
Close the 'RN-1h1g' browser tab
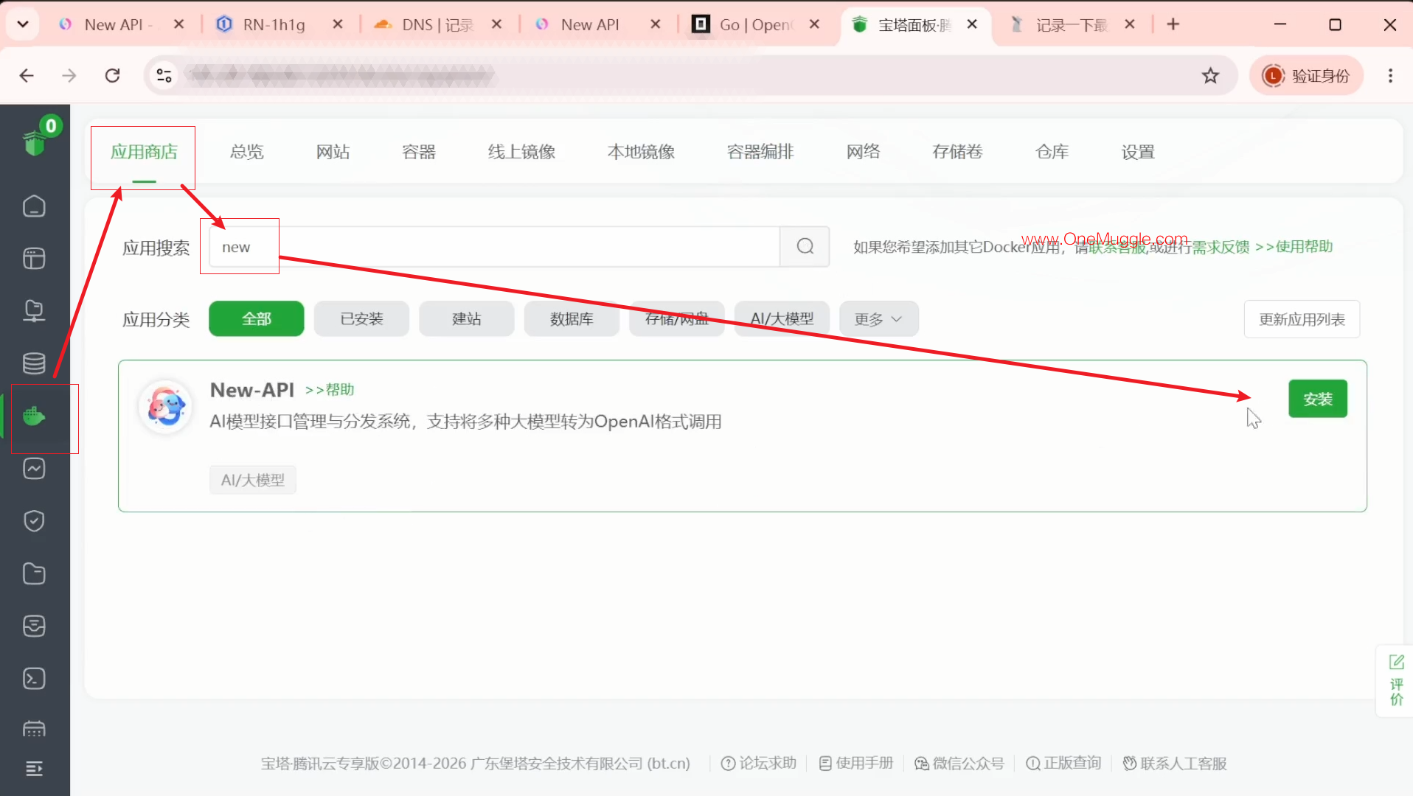pyautogui.click(x=338, y=24)
